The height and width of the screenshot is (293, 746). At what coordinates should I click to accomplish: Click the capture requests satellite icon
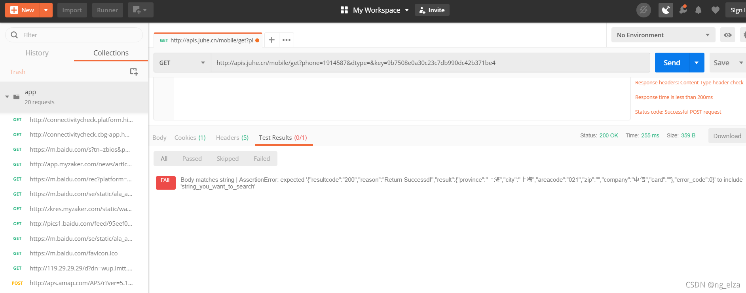(x=666, y=10)
